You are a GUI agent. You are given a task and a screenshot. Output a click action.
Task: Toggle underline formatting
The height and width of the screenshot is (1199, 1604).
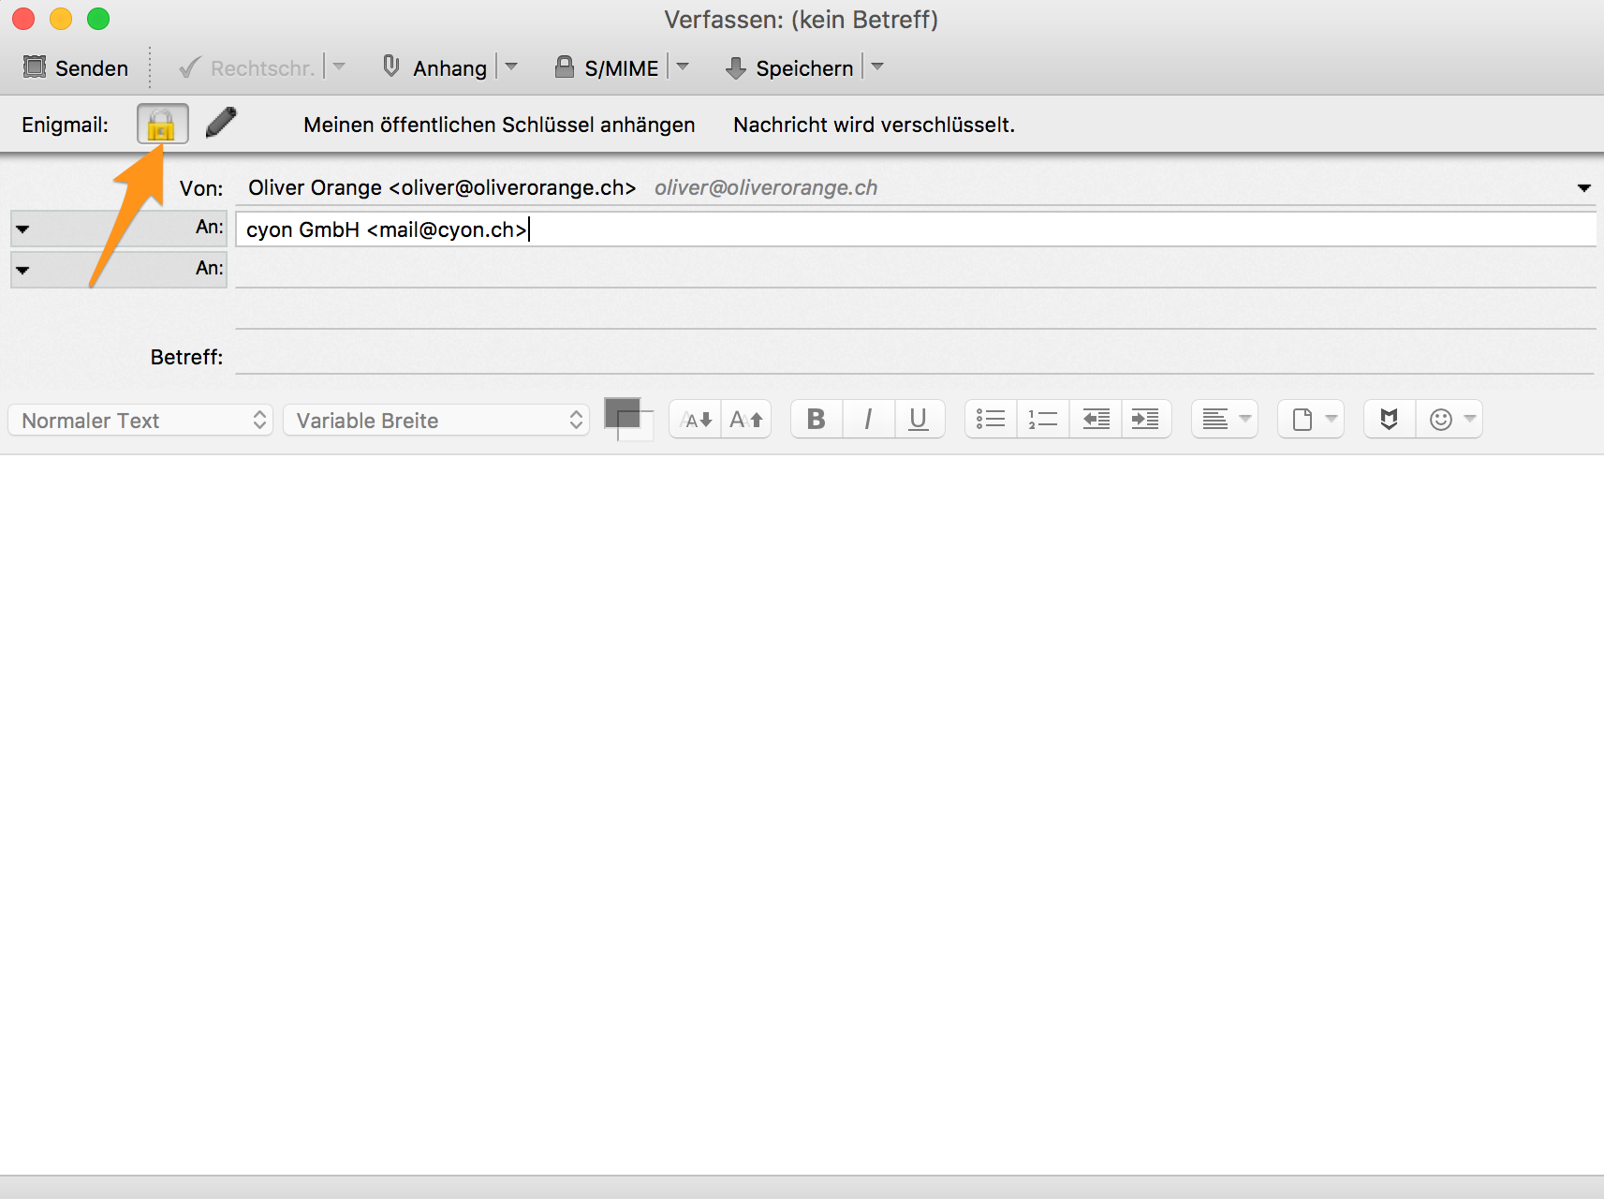pos(919,419)
